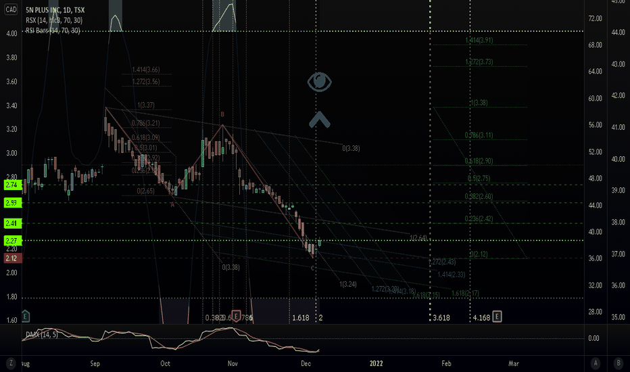630x372 pixels.
Task: Click the 1.414(2.33) extension label
Action: point(451,275)
